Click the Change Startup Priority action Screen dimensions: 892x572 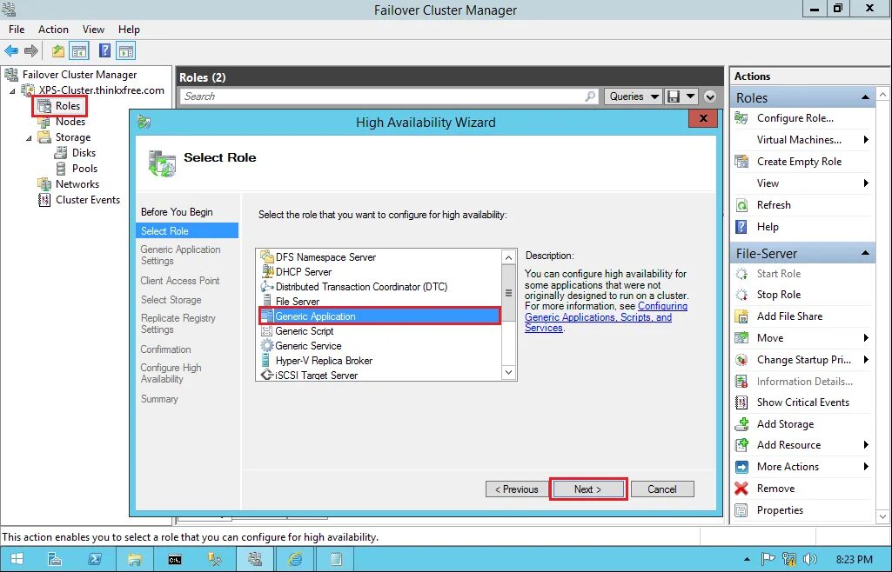(803, 360)
